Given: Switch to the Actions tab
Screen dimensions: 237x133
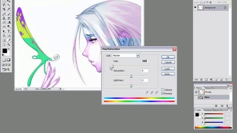Looking at the screenshot, I should point(208,88).
